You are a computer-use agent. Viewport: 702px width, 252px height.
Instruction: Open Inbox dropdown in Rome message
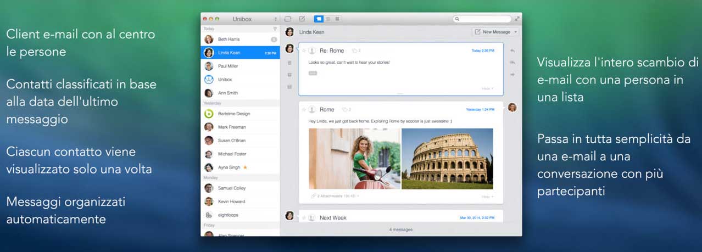point(488,196)
